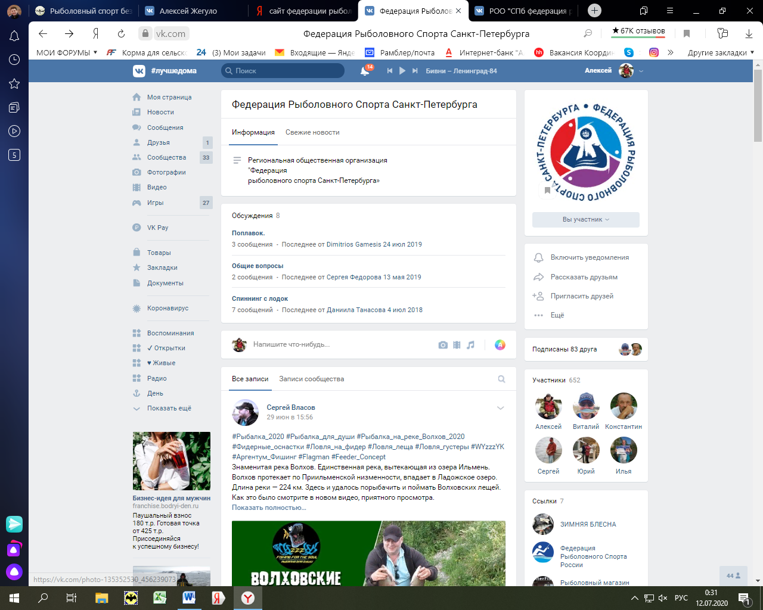Skip to previous track in VK player
The width and height of the screenshot is (763, 610).
pos(390,71)
